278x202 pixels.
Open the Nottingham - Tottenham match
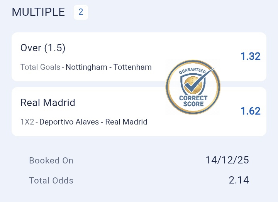[108, 67]
